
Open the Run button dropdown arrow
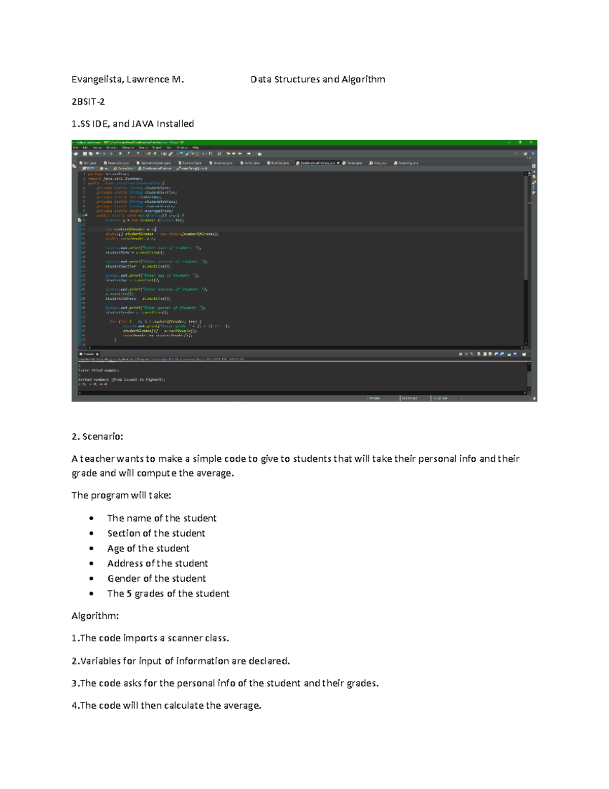[x=124, y=154]
